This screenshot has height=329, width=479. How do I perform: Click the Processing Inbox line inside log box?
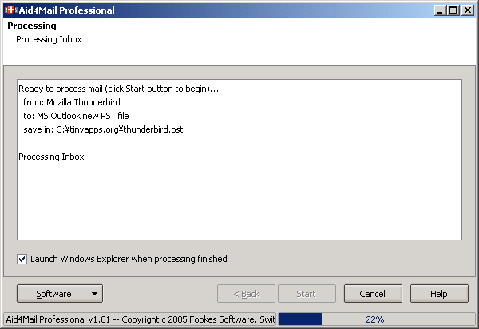[x=51, y=157]
